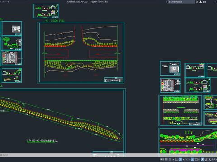The width and height of the screenshot is (217, 162).
Task: Toggle snap mode in status bar
Action: coord(170,159)
